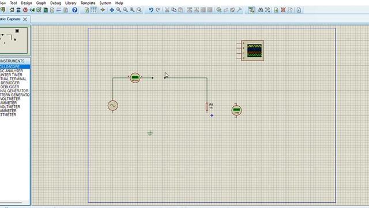Zoom in with the magnifier plus icon
369x208 pixels.
(x=119, y=10)
